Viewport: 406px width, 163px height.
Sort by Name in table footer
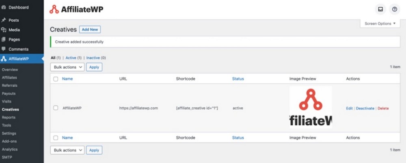point(67,138)
